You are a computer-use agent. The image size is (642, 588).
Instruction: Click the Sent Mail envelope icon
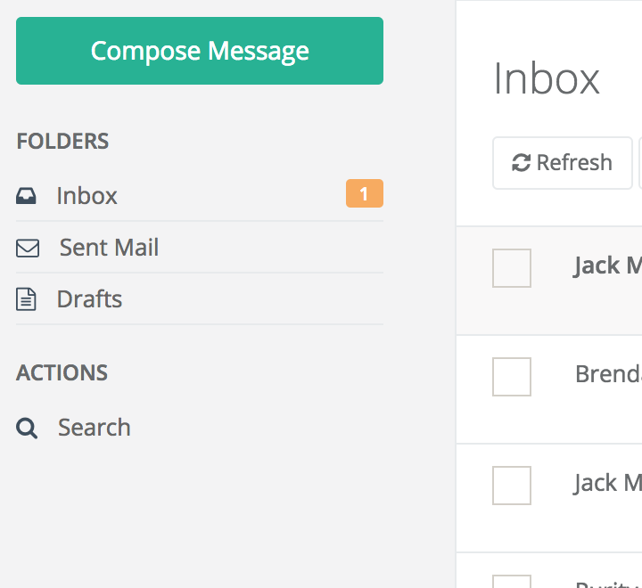click(28, 249)
